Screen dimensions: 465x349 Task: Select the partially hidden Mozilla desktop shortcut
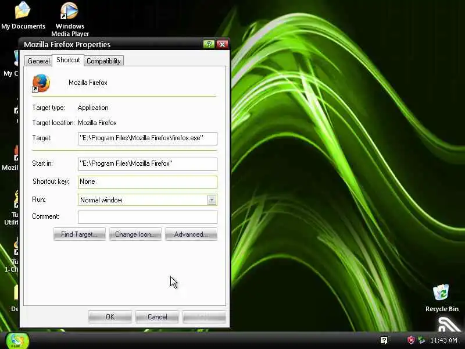point(10,158)
